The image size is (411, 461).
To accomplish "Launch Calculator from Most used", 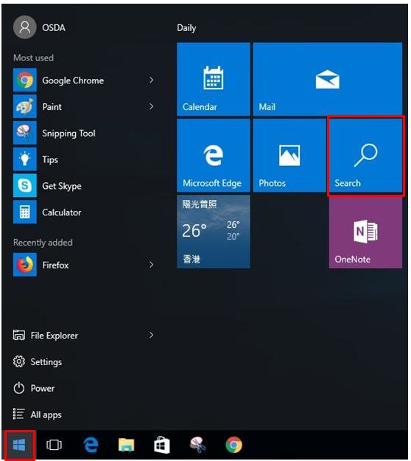I will [x=84, y=212].
